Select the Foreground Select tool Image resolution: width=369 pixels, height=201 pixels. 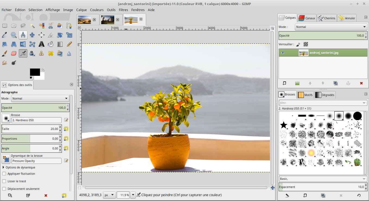(x=60, y=26)
